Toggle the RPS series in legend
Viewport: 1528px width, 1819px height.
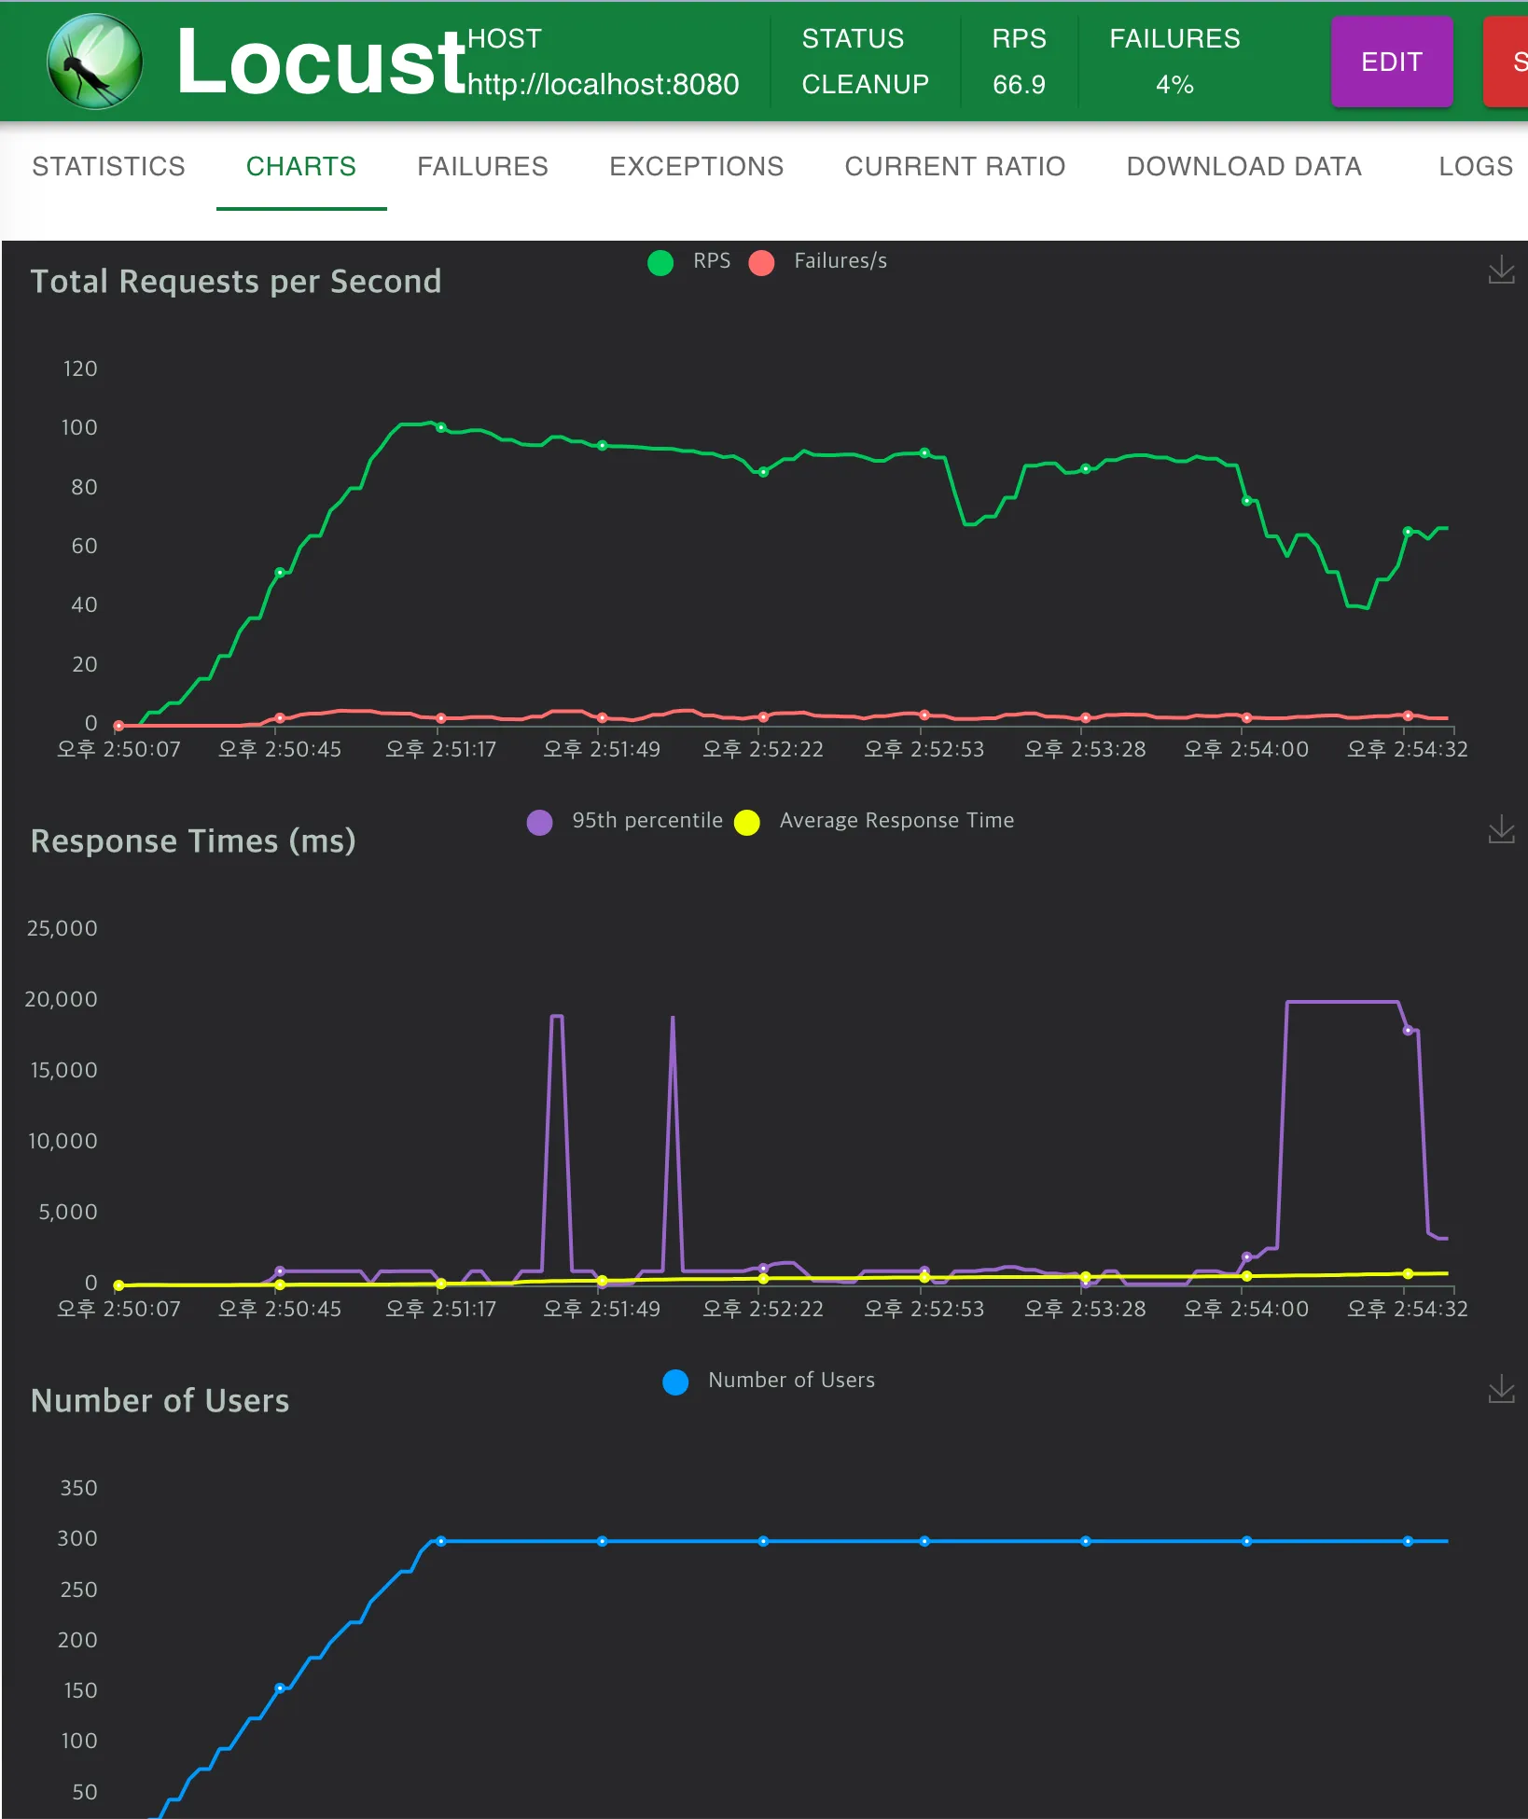point(688,262)
